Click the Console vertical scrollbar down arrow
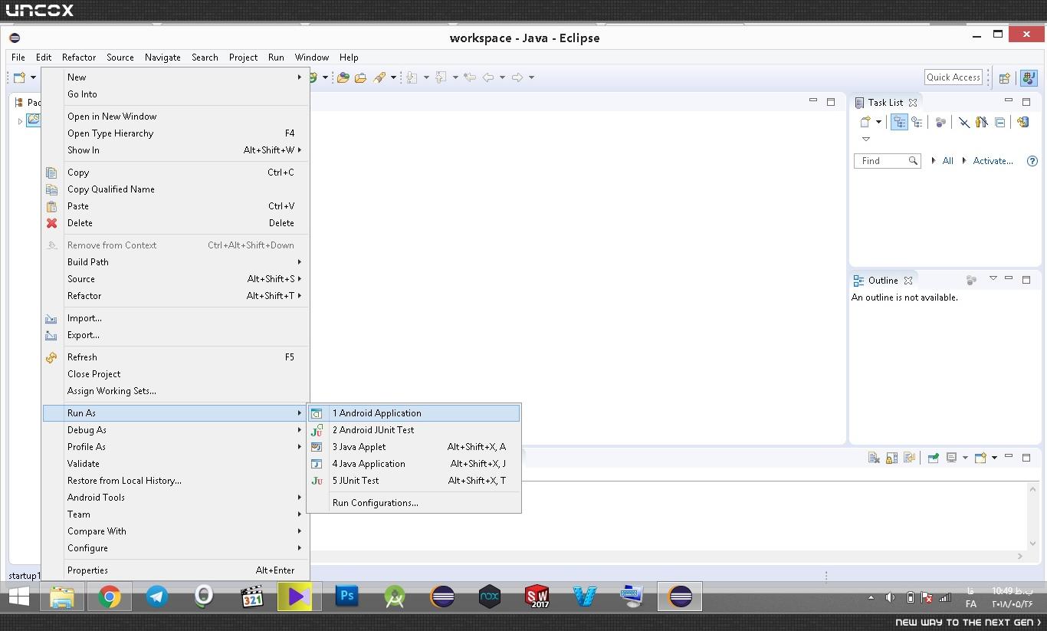Viewport: 1047px width, 631px height. tap(1032, 544)
